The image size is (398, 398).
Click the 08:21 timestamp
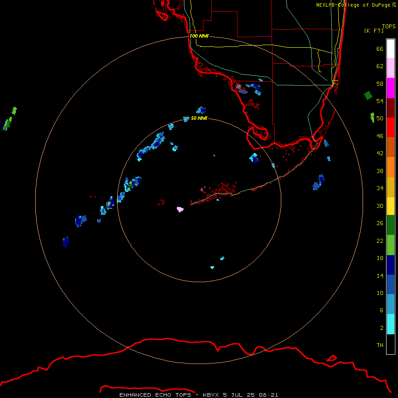tap(268, 395)
